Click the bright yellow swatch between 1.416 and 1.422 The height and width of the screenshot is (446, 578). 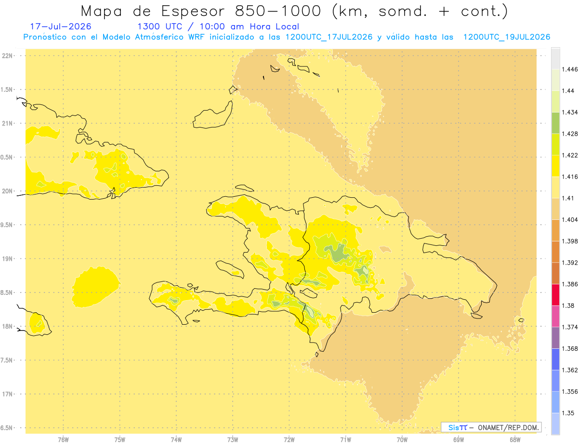[555, 166]
